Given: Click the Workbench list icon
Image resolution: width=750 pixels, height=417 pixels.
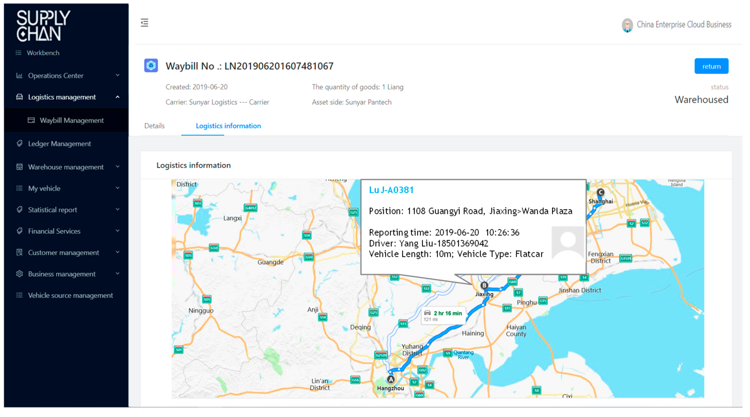Looking at the screenshot, I should pyautogui.click(x=19, y=53).
